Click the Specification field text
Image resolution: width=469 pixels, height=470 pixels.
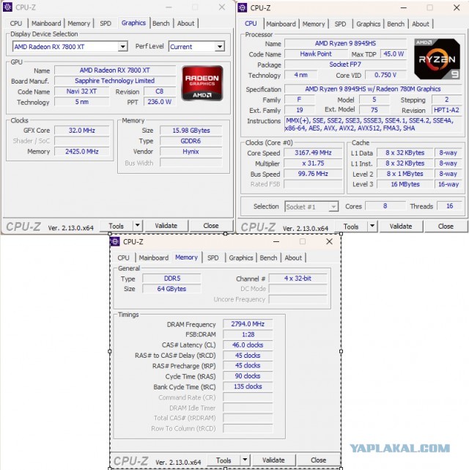click(373, 89)
